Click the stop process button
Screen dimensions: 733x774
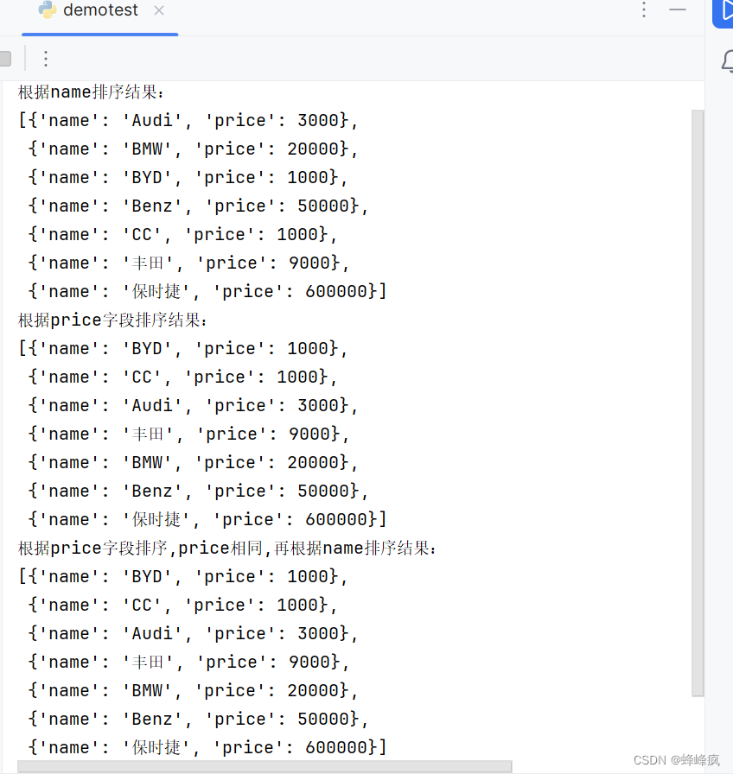tap(5, 59)
